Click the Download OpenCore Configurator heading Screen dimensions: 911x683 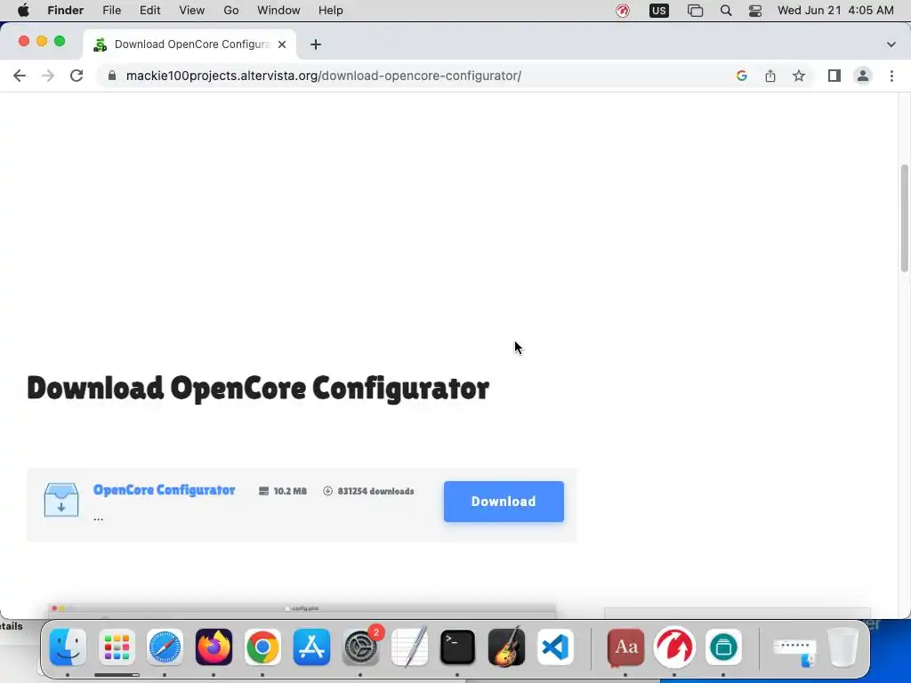[258, 389]
